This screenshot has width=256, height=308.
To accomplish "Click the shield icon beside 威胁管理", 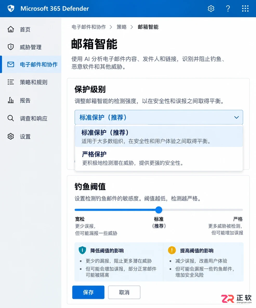I will pos(11,47).
